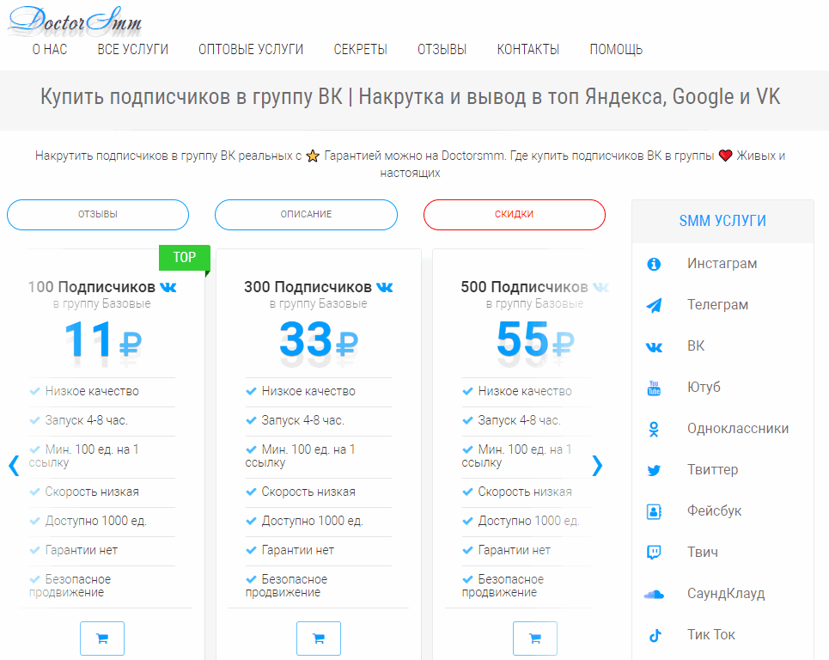Open the ВСЕ УСЛУГИ menu item
829x660 pixels.
(132, 50)
